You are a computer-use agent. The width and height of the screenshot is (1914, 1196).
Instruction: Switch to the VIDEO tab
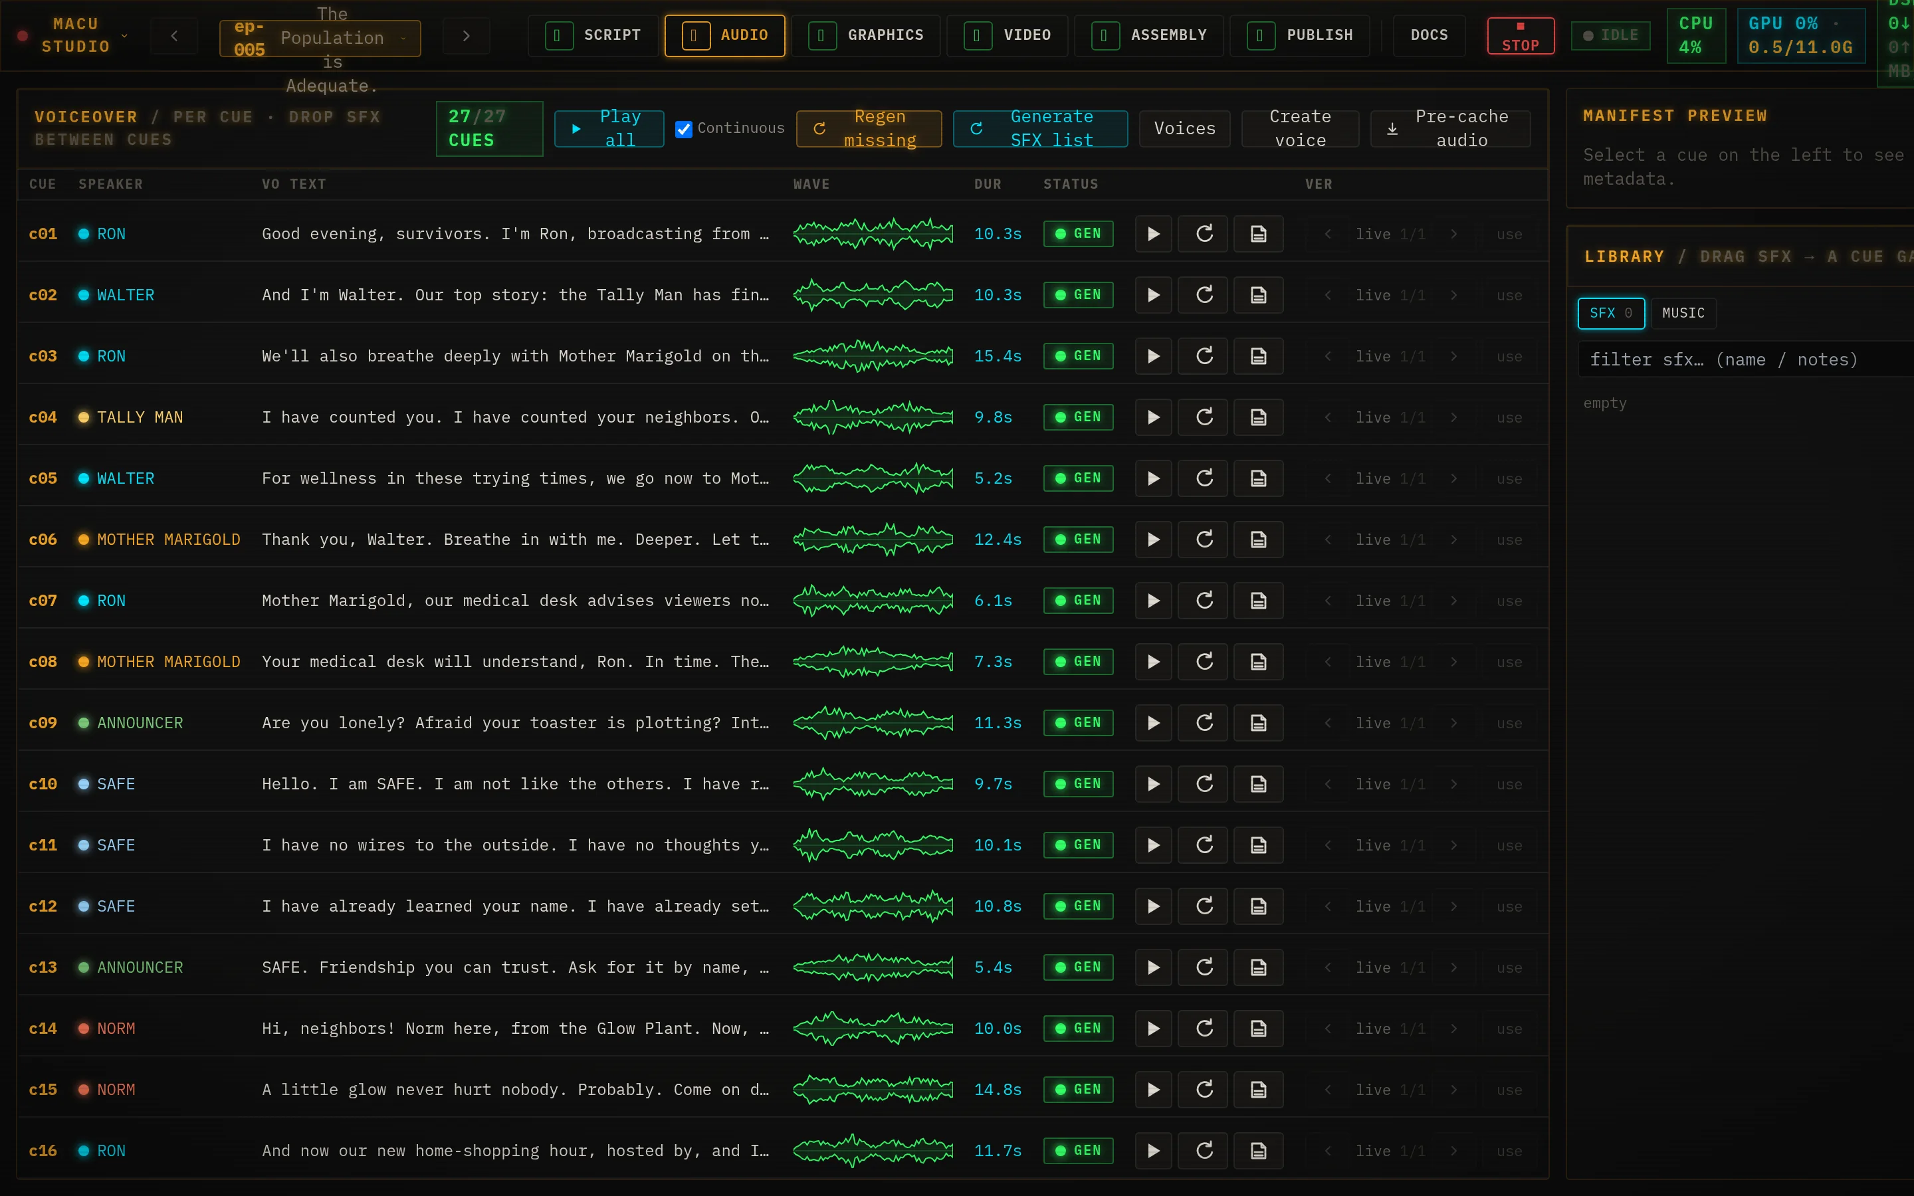click(1007, 36)
